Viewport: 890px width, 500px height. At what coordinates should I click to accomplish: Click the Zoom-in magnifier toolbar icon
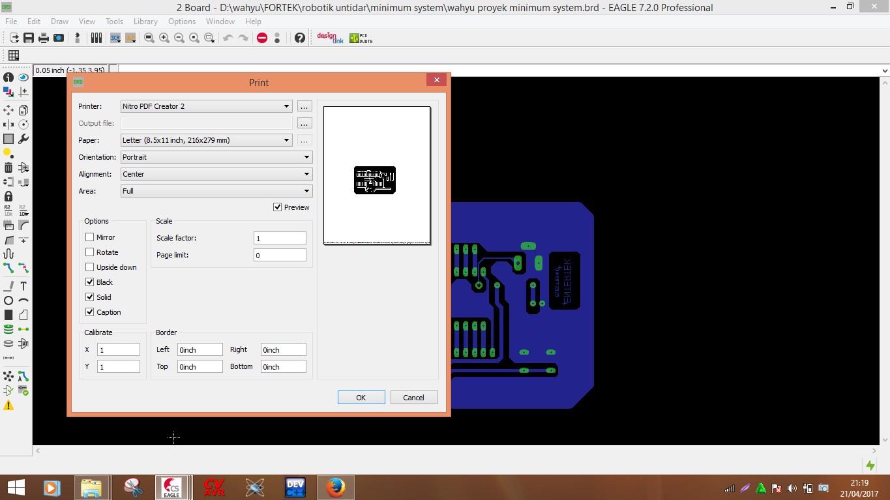click(x=164, y=37)
